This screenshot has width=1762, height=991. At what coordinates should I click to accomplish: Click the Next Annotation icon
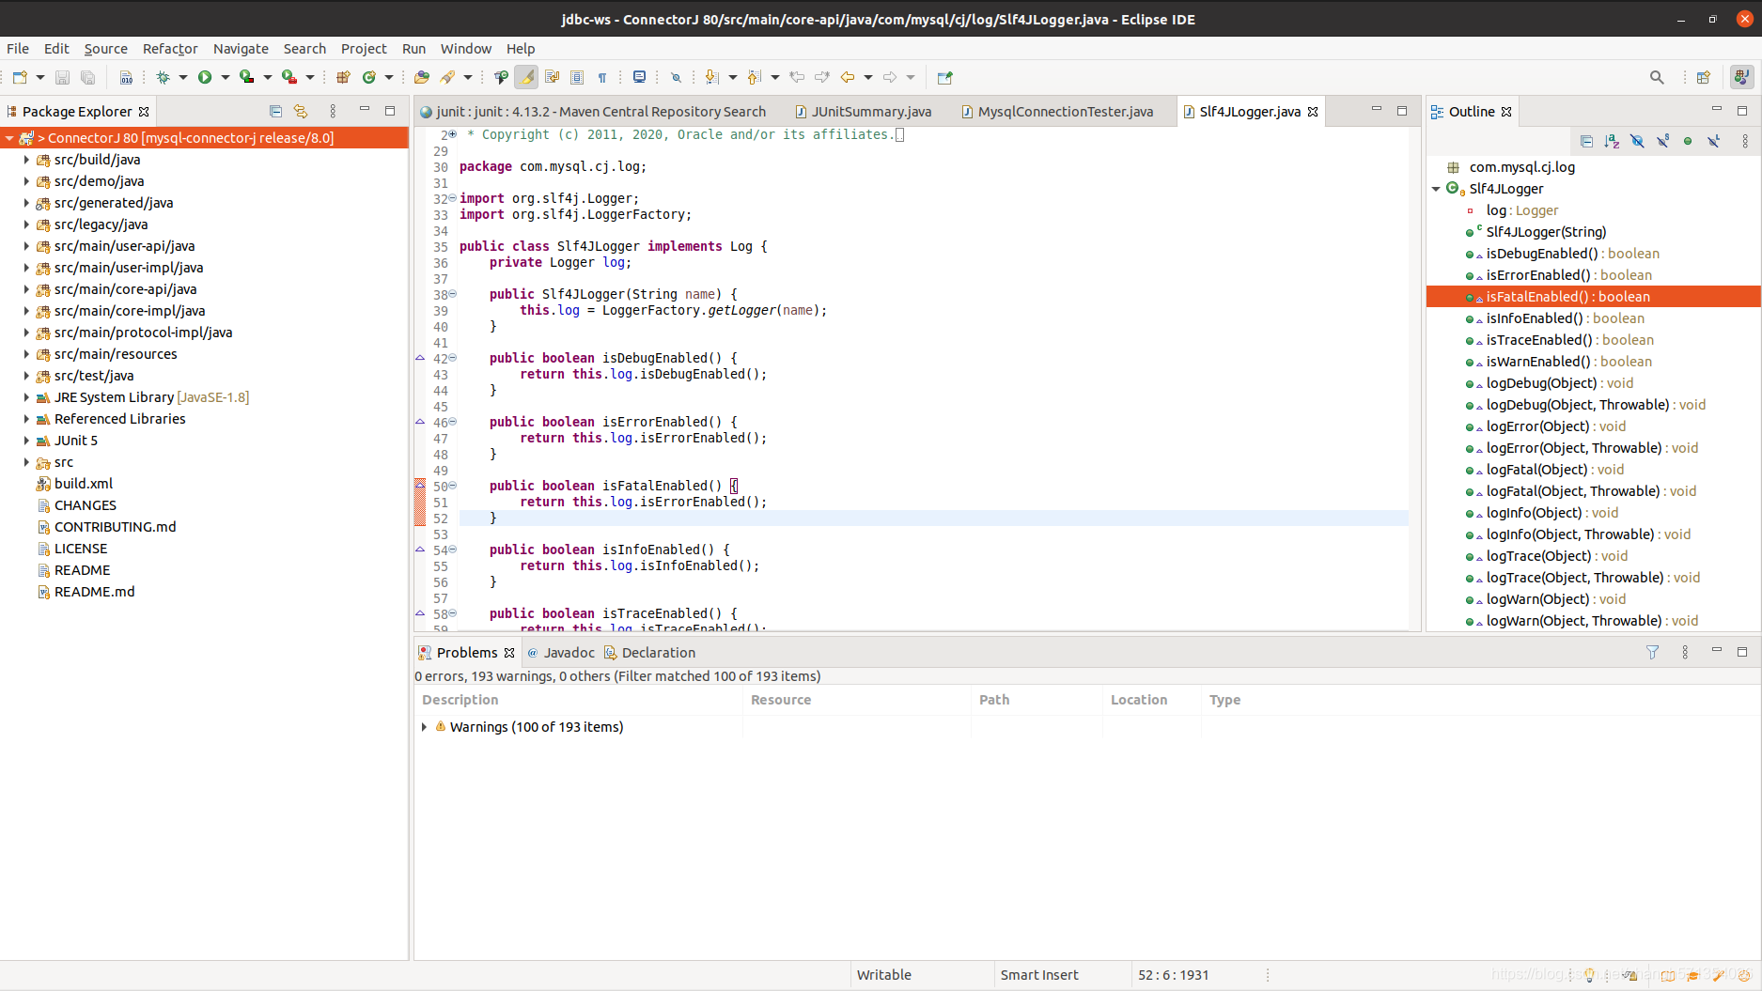pos(711,77)
